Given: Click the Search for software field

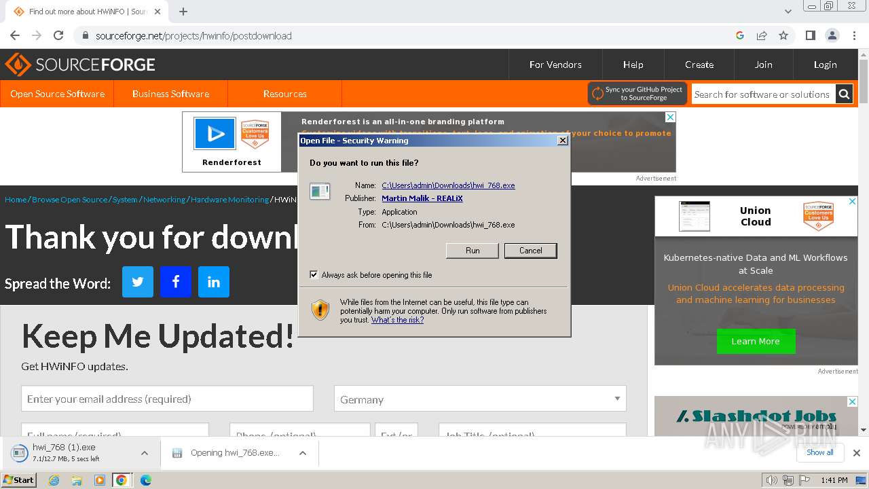Looking at the screenshot, I should 763,94.
